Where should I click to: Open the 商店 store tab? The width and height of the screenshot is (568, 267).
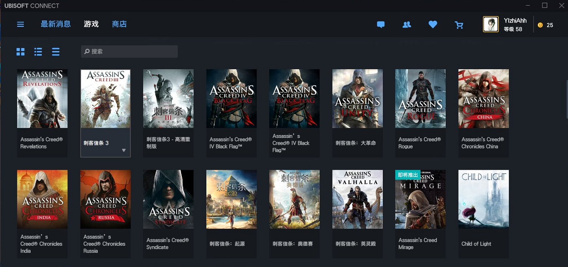pos(119,24)
